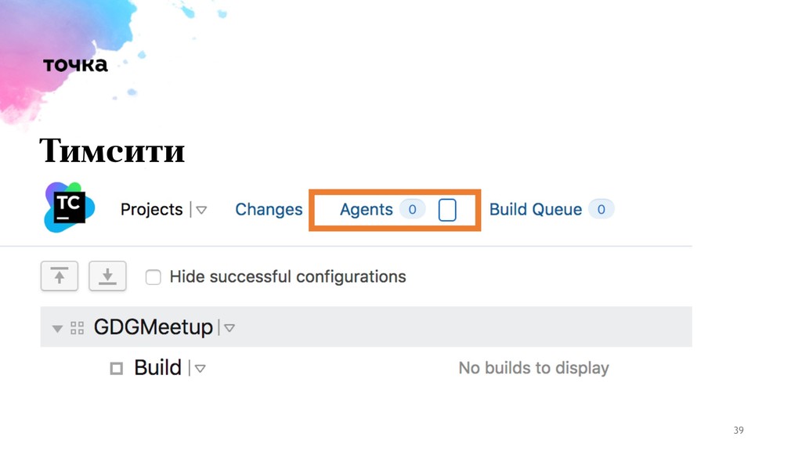The height and width of the screenshot is (451, 802).
Task: Click the Build Queue count badge
Action: [601, 209]
